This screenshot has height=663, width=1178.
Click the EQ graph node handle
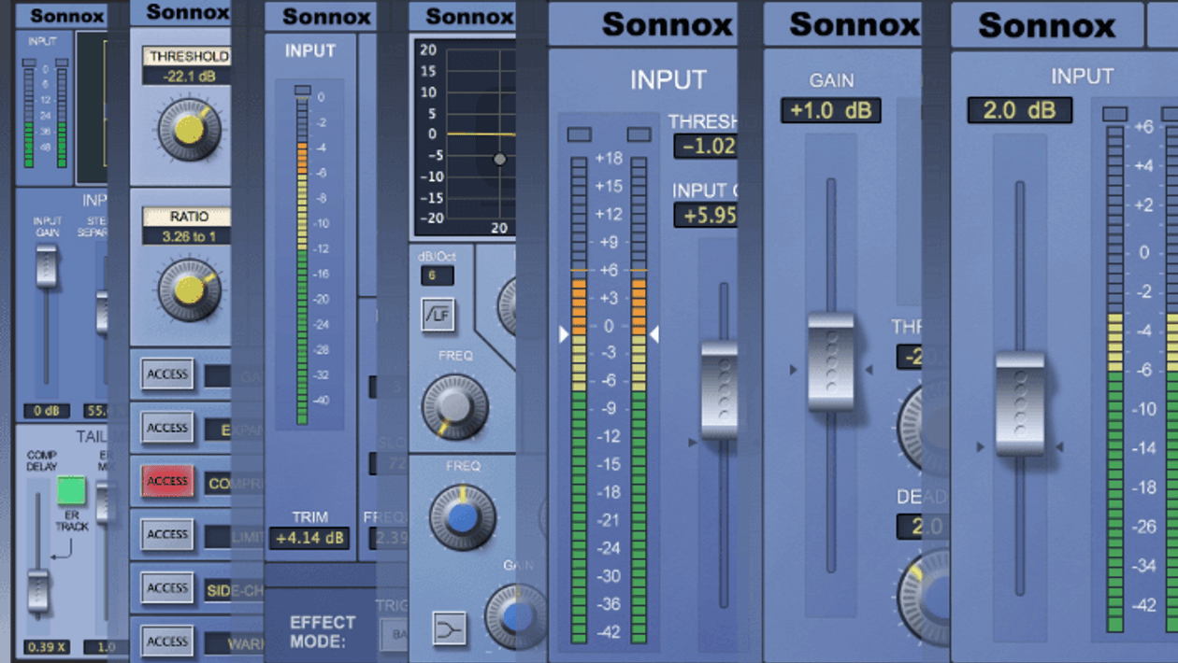[500, 160]
